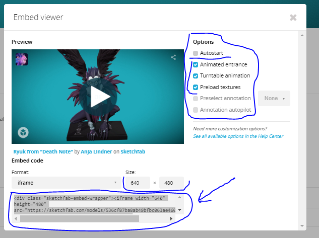Click inside the embed code text area

(94, 204)
